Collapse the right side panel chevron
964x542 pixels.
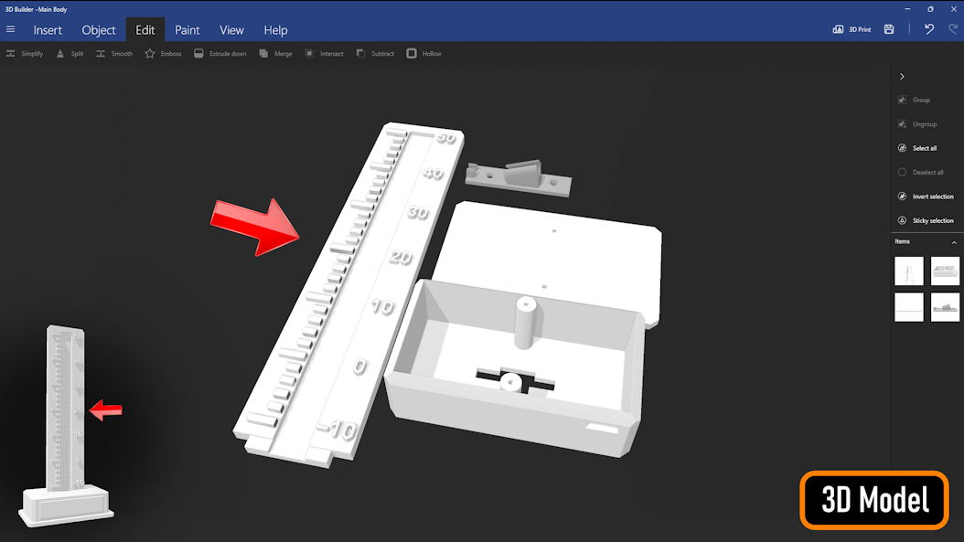point(902,77)
